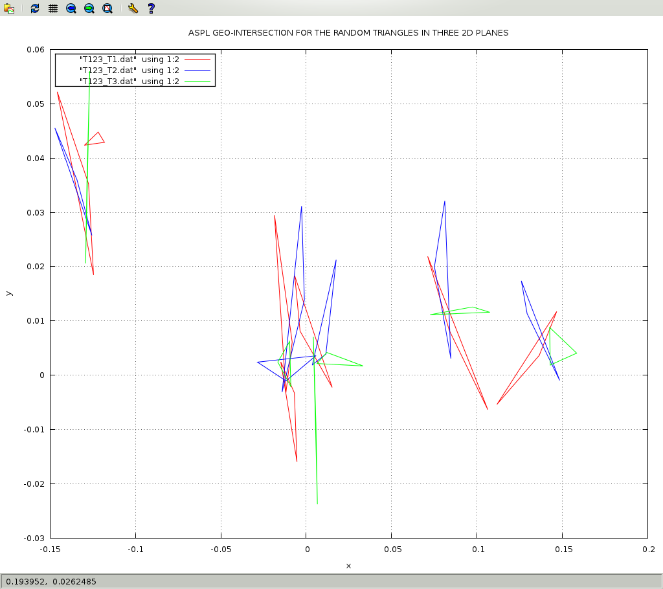Image resolution: width=663 pixels, height=589 pixels.
Task: Click the copy plot to clipboard icon
Action: (x=9, y=8)
